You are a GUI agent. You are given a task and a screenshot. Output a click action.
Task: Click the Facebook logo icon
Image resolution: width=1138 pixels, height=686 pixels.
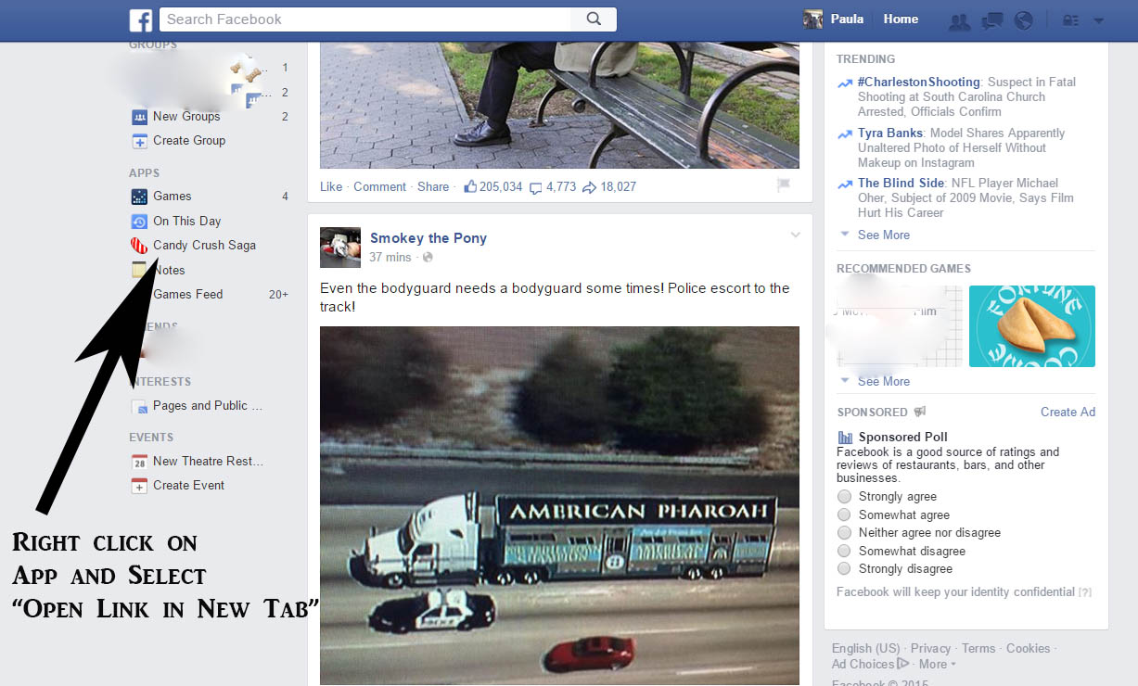click(141, 19)
